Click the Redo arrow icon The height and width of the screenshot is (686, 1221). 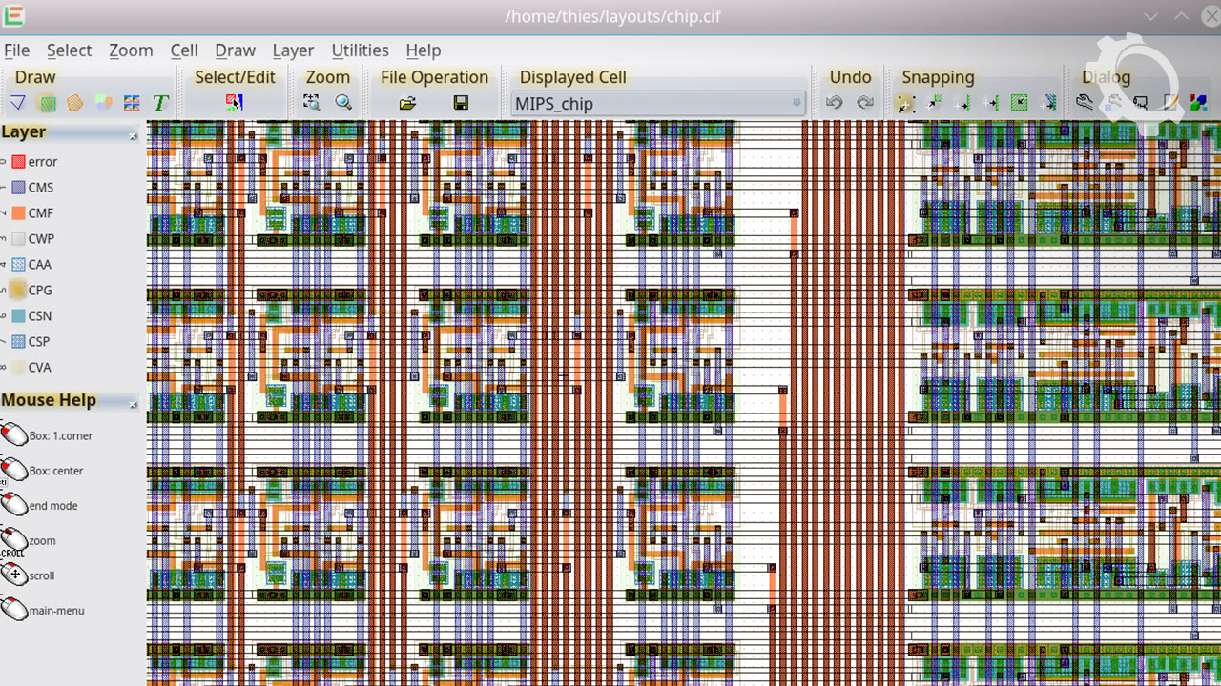pyautogui.click(x=864, y=103)
